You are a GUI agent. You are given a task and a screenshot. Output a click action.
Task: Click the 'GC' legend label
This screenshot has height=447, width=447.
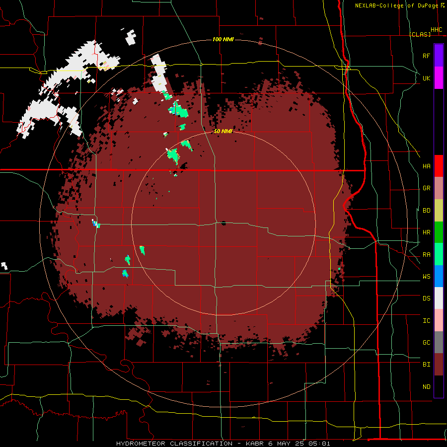[426, 343]
